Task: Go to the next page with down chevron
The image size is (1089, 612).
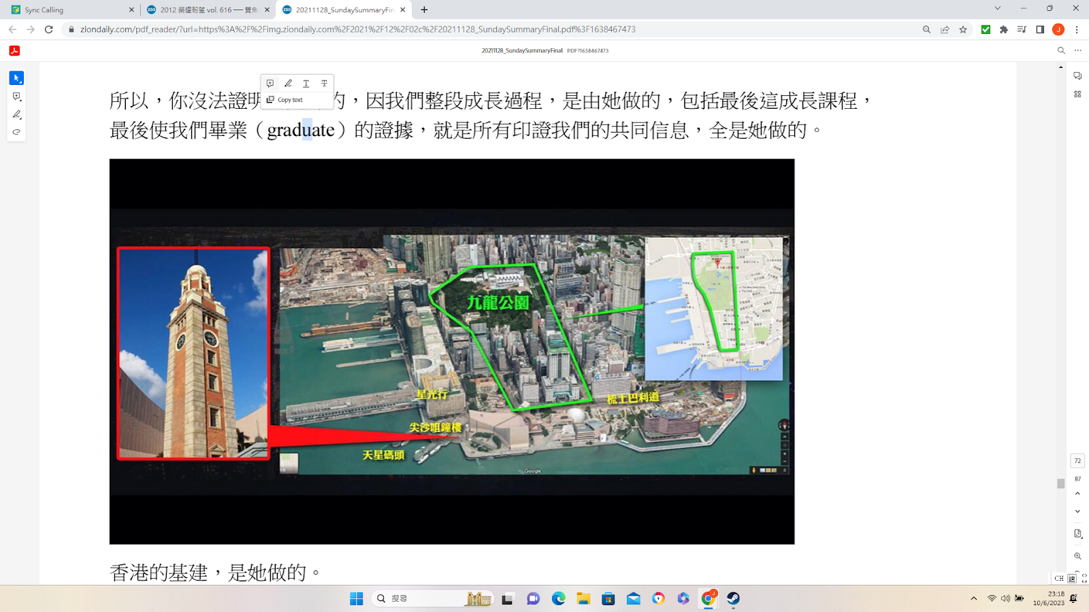Action: point(1077,511)
